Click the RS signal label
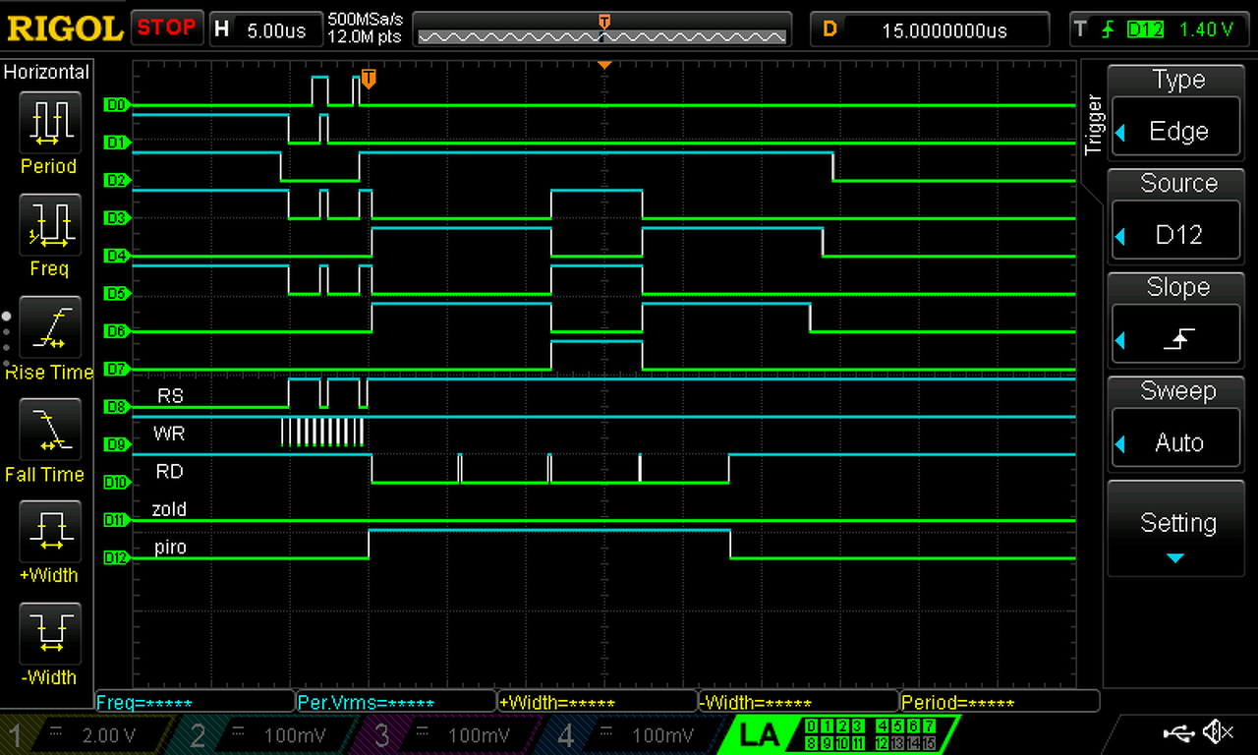 (170, 395)
